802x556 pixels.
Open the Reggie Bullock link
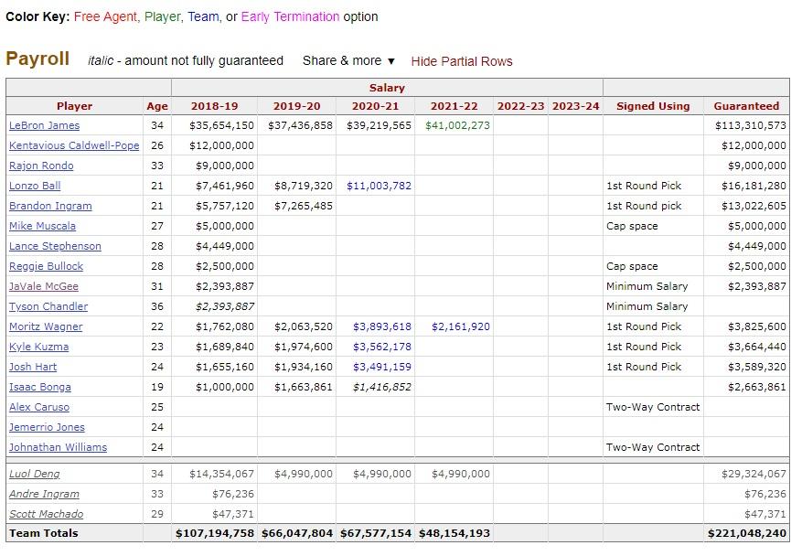[x=46, y=266]
